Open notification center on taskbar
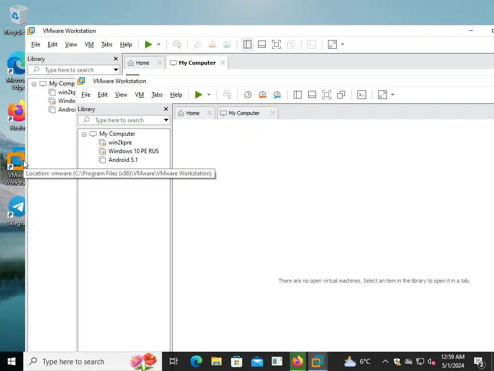494x371 pixels. click(479, 361)
